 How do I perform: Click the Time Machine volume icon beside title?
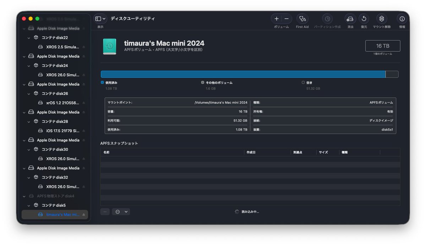[x=109, y=46]
